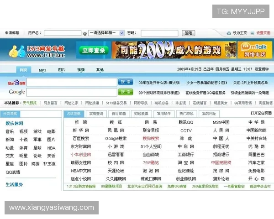The height and width of the screenshot is (219, 274).
Task: Open 少女一夜暴富的秘密 headline
Action: (x=206, y=83)
